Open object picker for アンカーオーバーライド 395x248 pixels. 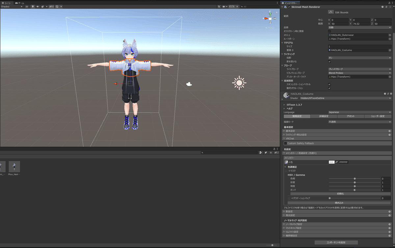click(x=390, y=77)
